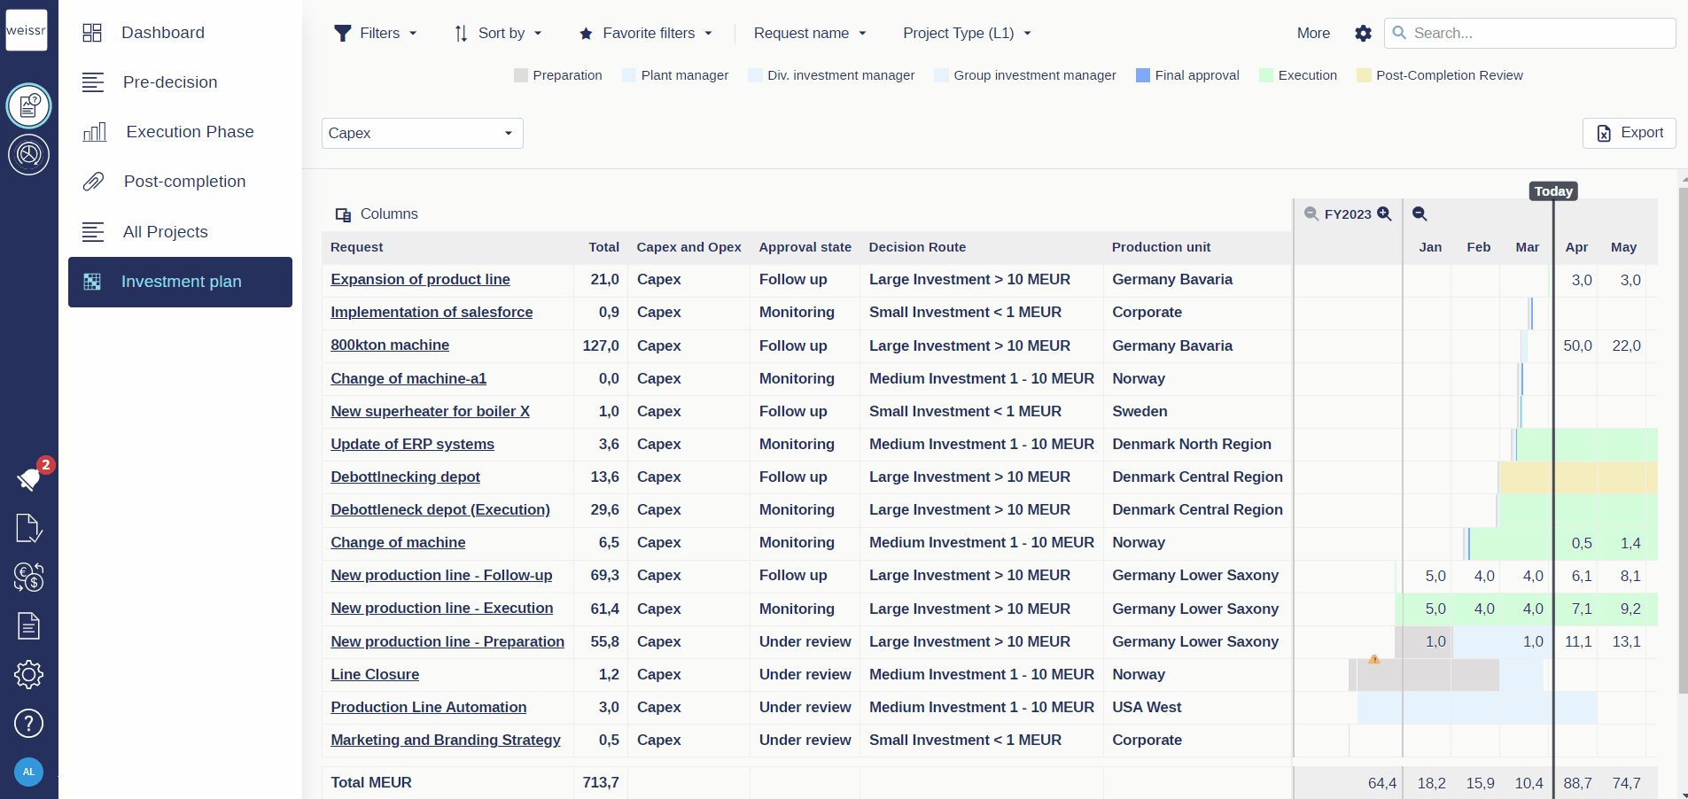1688x799 pixels.
Task: Expand the Filters dropdown
Action: click(x=376, y=34)
